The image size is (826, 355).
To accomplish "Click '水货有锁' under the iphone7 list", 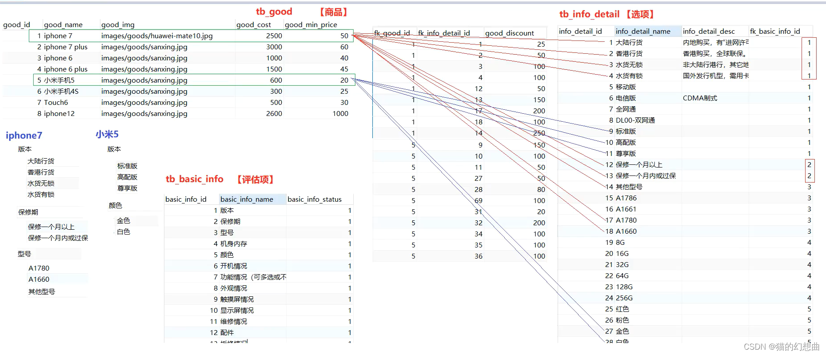I will [x=41, y=195].
